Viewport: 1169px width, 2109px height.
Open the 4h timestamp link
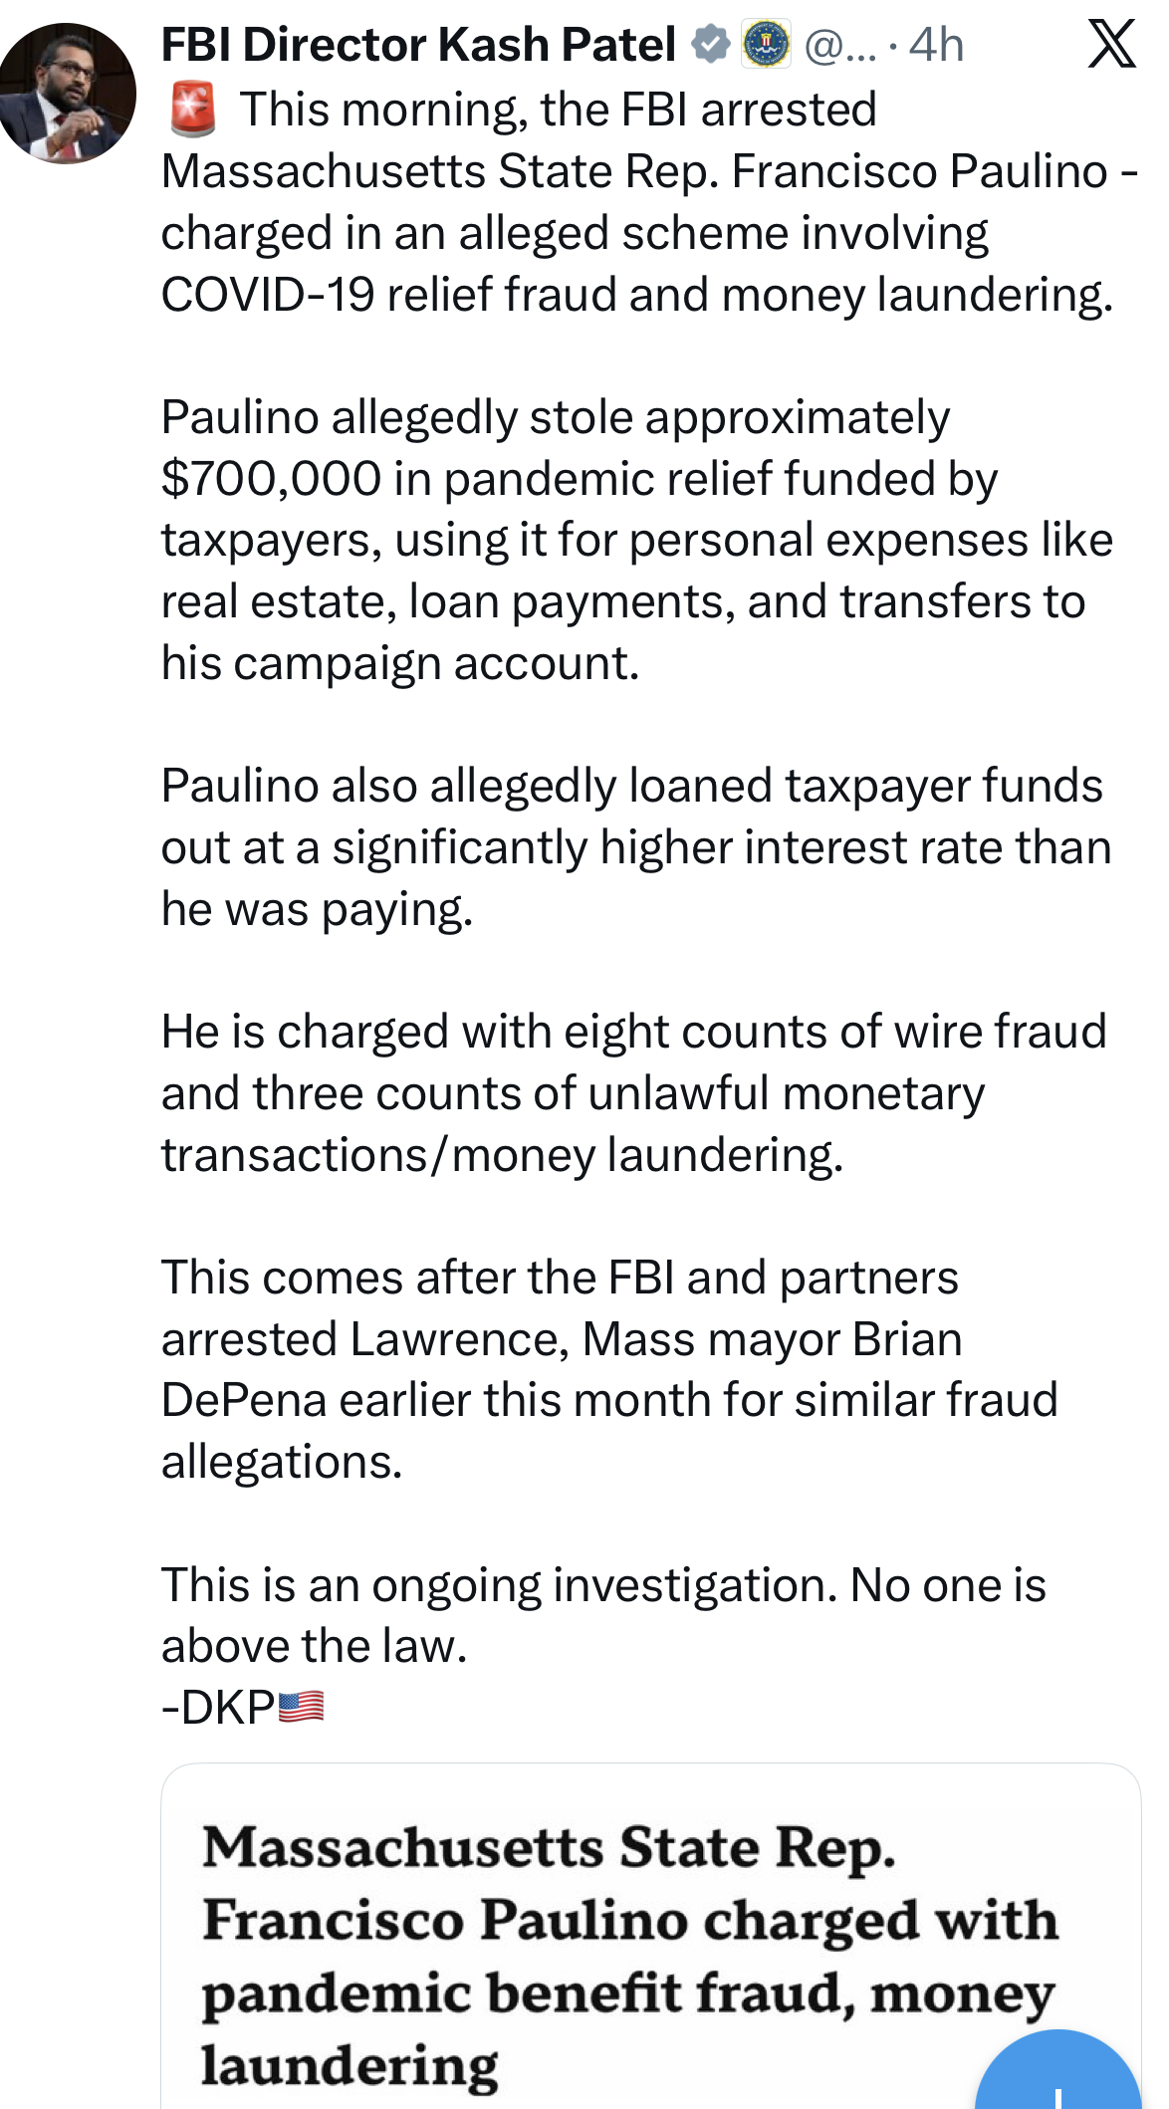click(x=936, y=46)
